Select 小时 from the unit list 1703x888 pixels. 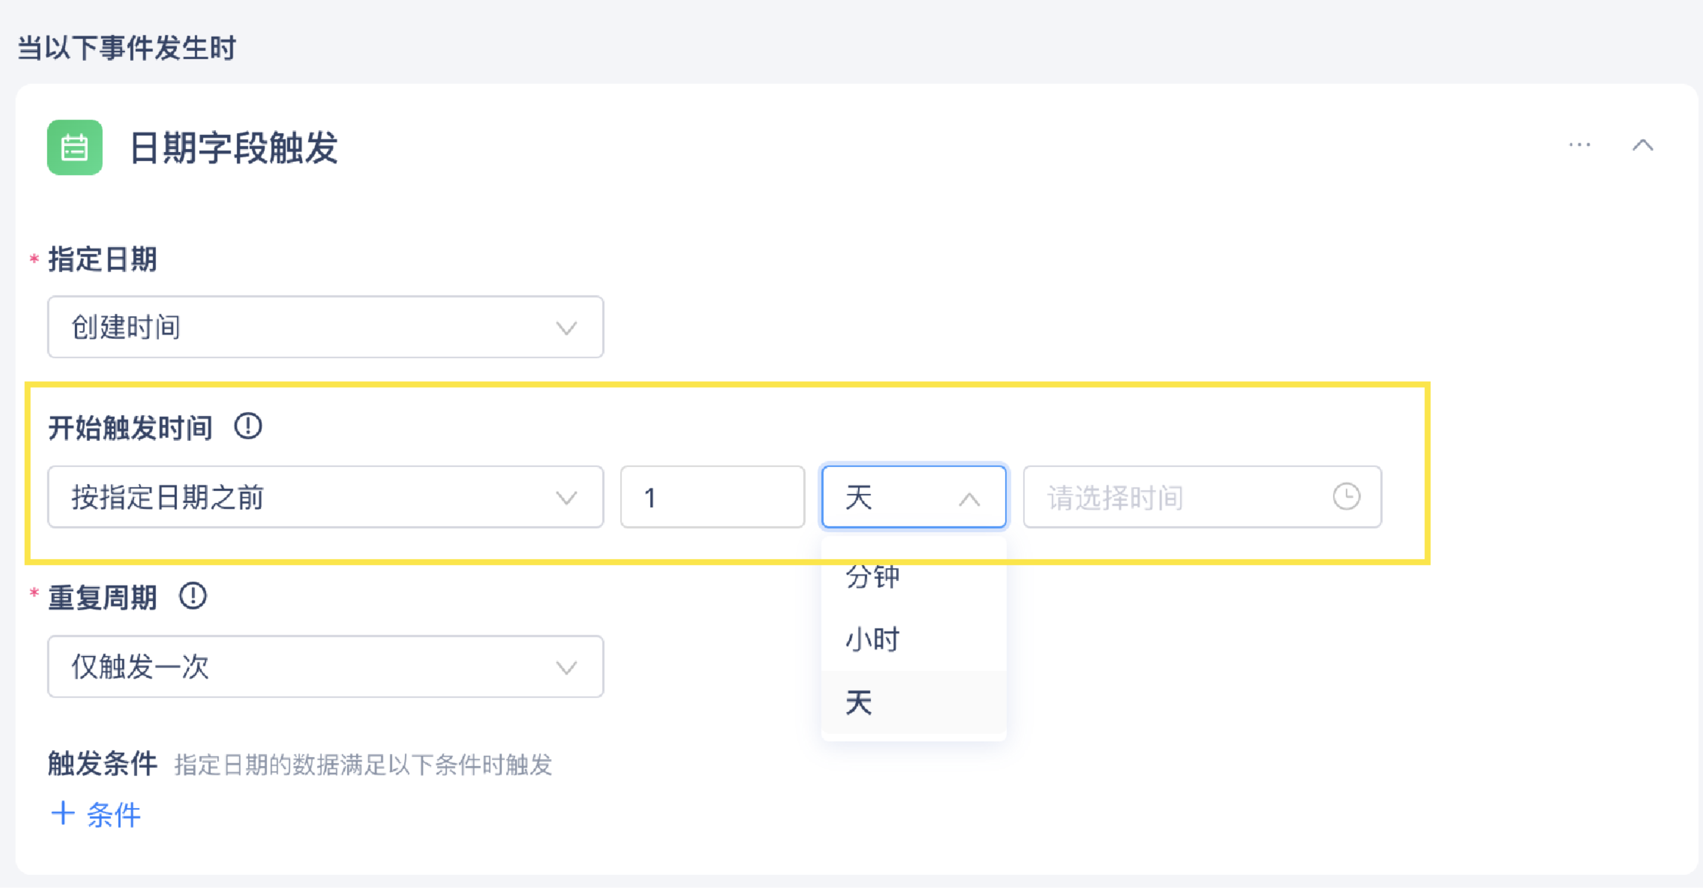[873, 639]
